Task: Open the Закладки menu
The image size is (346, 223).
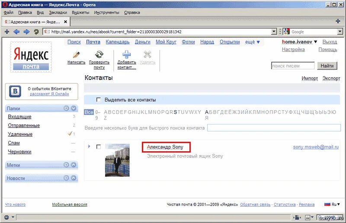Action: pos(58,13)
